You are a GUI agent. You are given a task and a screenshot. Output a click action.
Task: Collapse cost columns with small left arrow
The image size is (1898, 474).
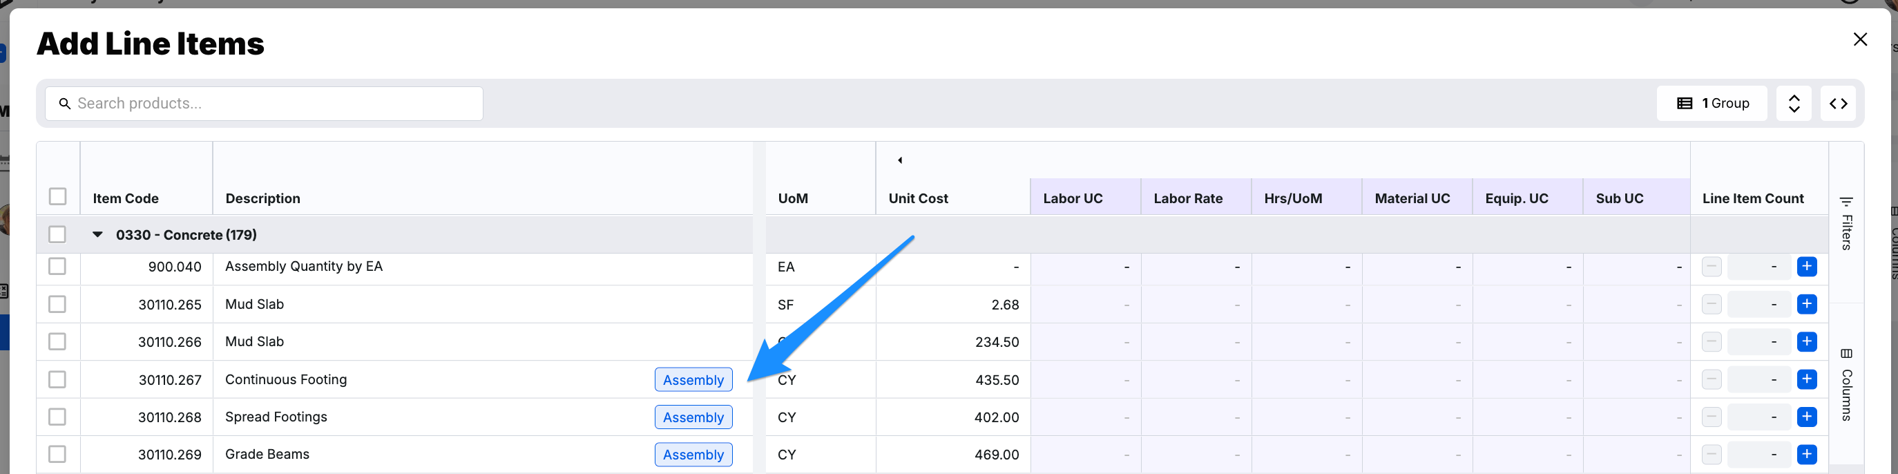(x=900, y=160)
